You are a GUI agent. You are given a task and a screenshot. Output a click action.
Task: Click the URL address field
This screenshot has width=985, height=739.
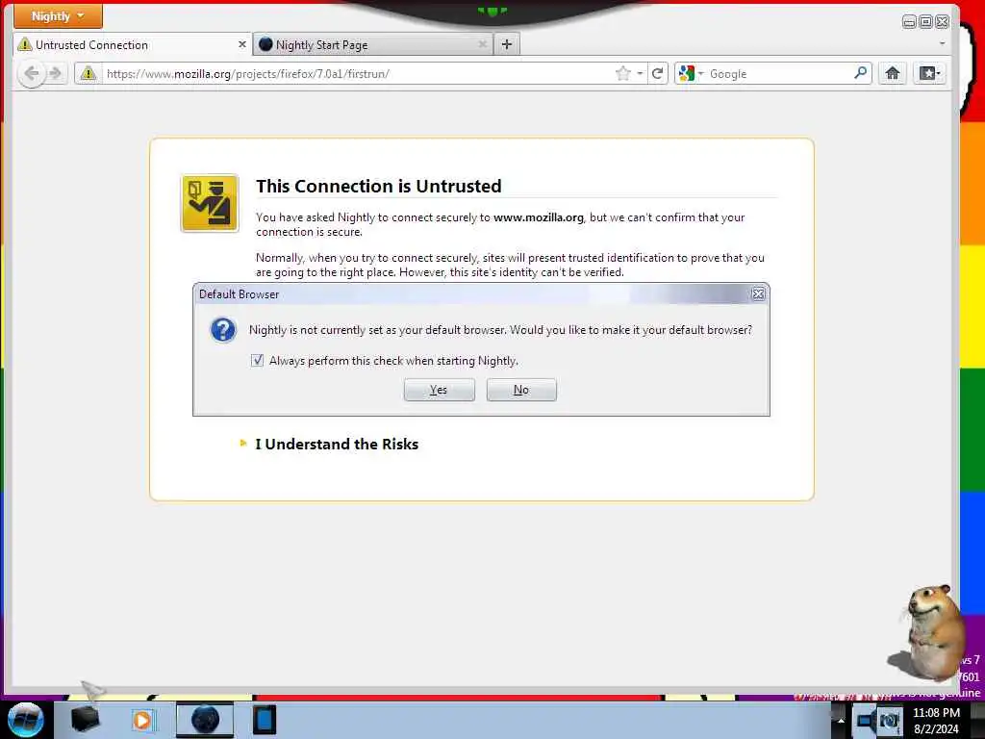tap(358, 73)
